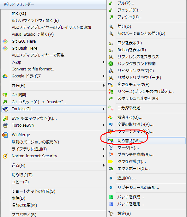Expand the Google ドライブ submenu arrow

(104, 76)
